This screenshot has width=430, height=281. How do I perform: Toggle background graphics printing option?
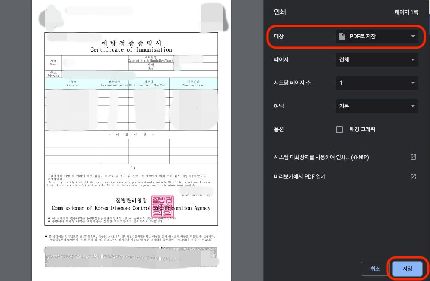pos(339,129)
